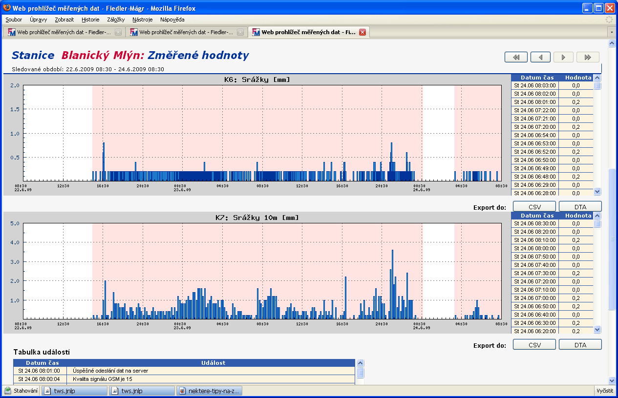Click Vyčistit in the downloads bar

[x=604, y=391]
